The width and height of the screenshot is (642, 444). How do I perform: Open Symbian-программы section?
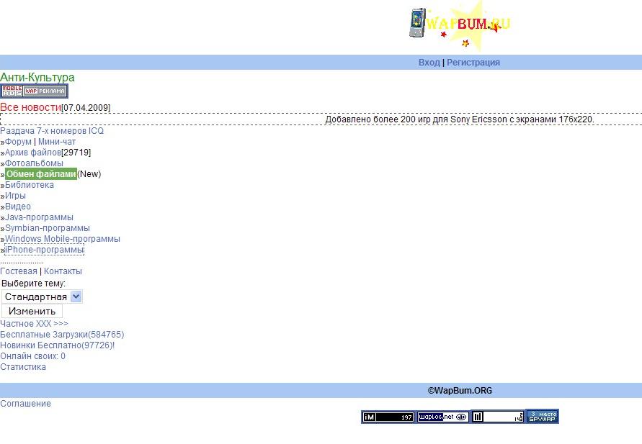pyautogui.click(x=47, y=228)
